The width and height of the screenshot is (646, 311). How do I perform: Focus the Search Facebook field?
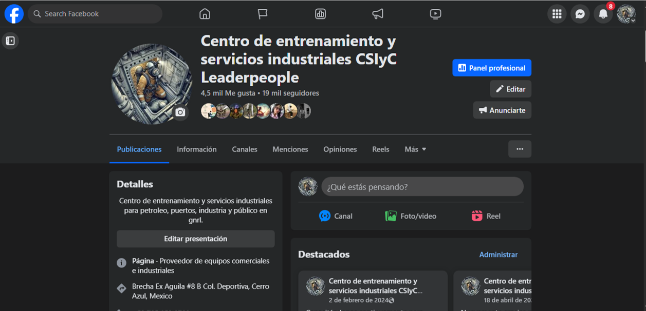pos(95,14)
